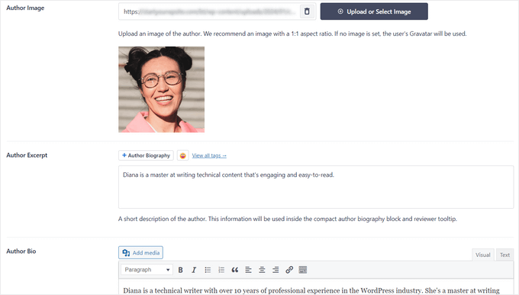Click Upload or Select Image button

tap(374, 11)
